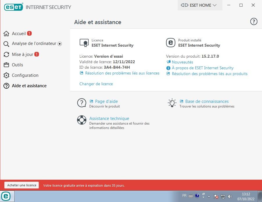This screenshot has height=202, width=262.
Task: Open Résolution des problèmes liés aux produits
Action: click(210, 74)
